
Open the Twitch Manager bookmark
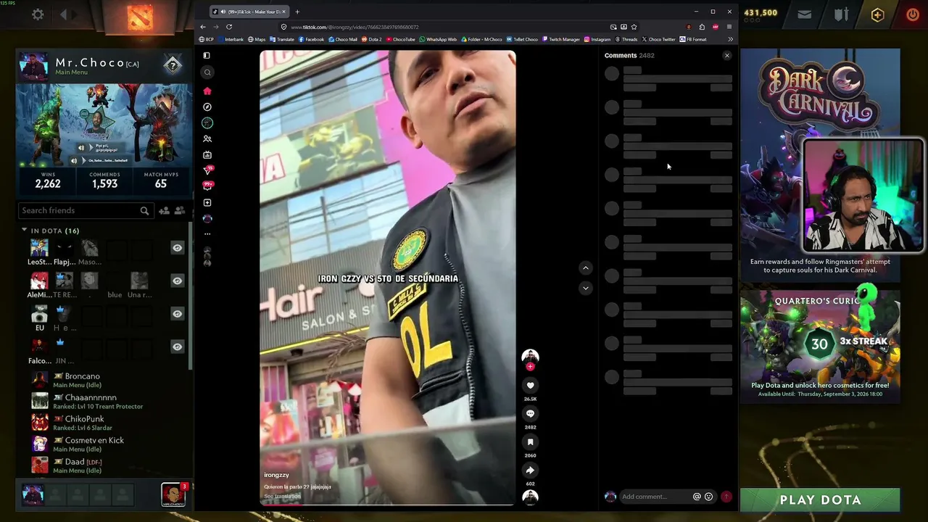(560, 39)
